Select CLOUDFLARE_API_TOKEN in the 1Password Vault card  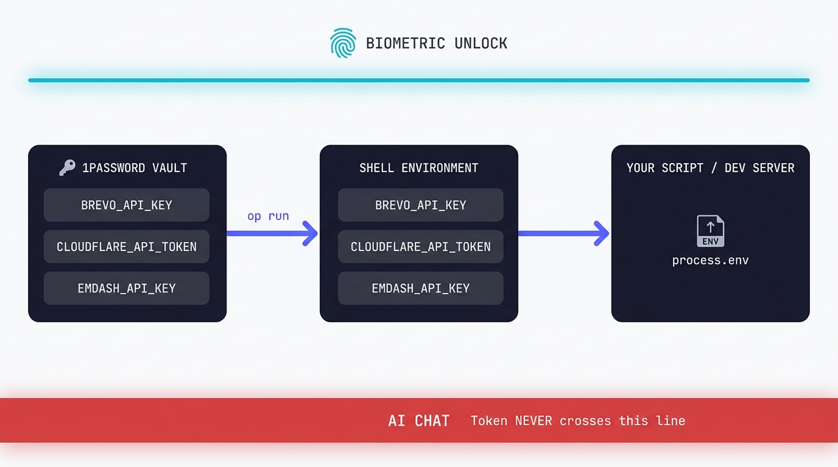pyautogui.click(x=127, y=246)
